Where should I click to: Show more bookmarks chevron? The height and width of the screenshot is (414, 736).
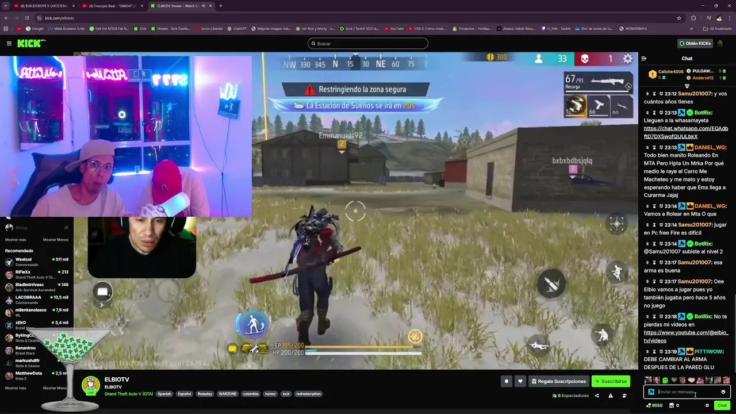(692, 29)
